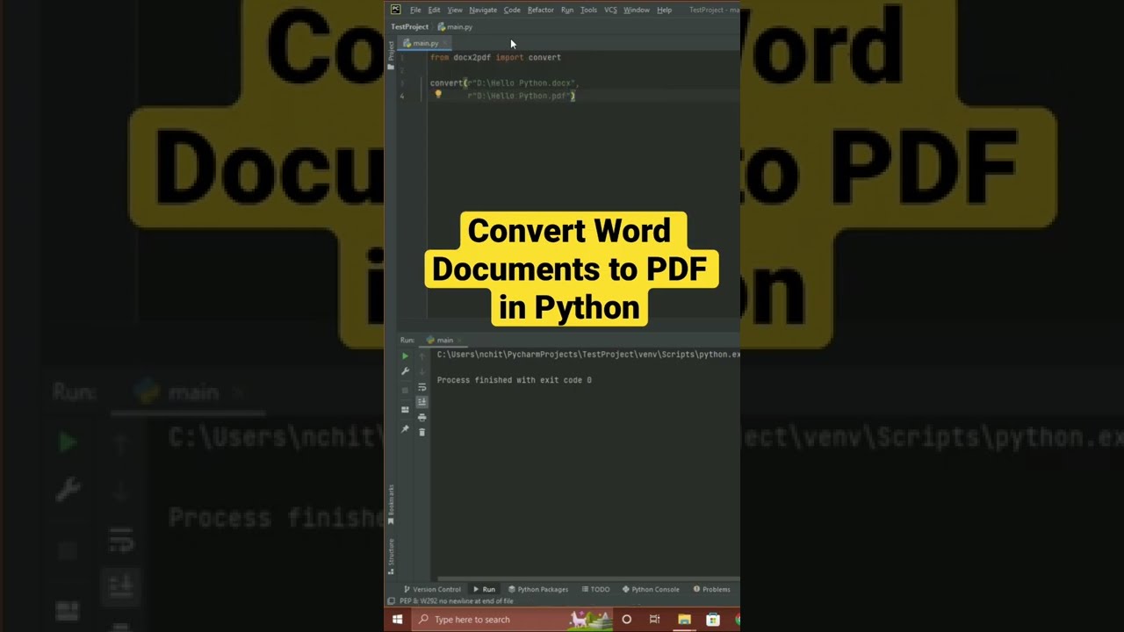Open the Version Control tool window
Image resolution: width=1124 pixels, height=632 pixels.
[432, 589]
